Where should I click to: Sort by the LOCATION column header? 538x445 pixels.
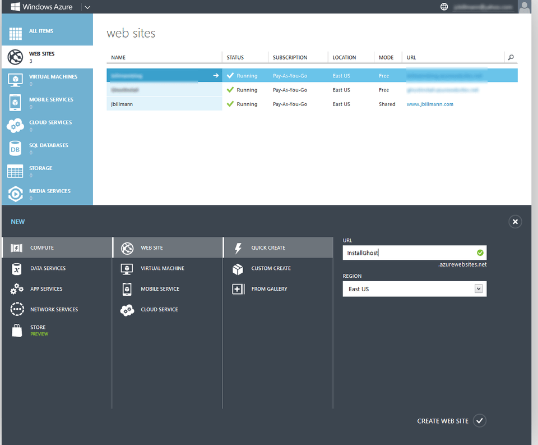coord(344,57)
